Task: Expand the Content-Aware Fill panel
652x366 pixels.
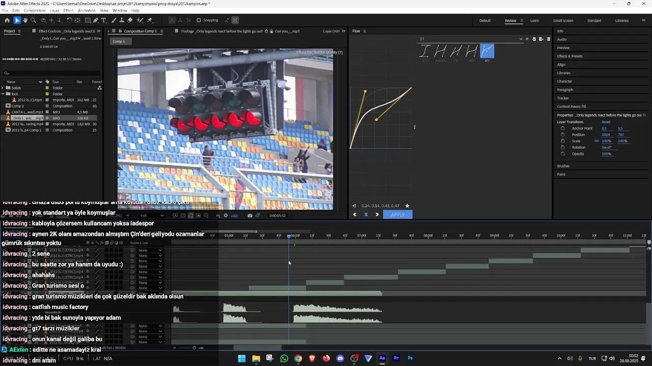Action: pos(572,106)
